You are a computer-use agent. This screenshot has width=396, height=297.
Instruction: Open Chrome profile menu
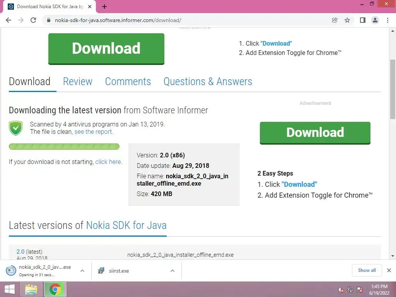point(375,20)
